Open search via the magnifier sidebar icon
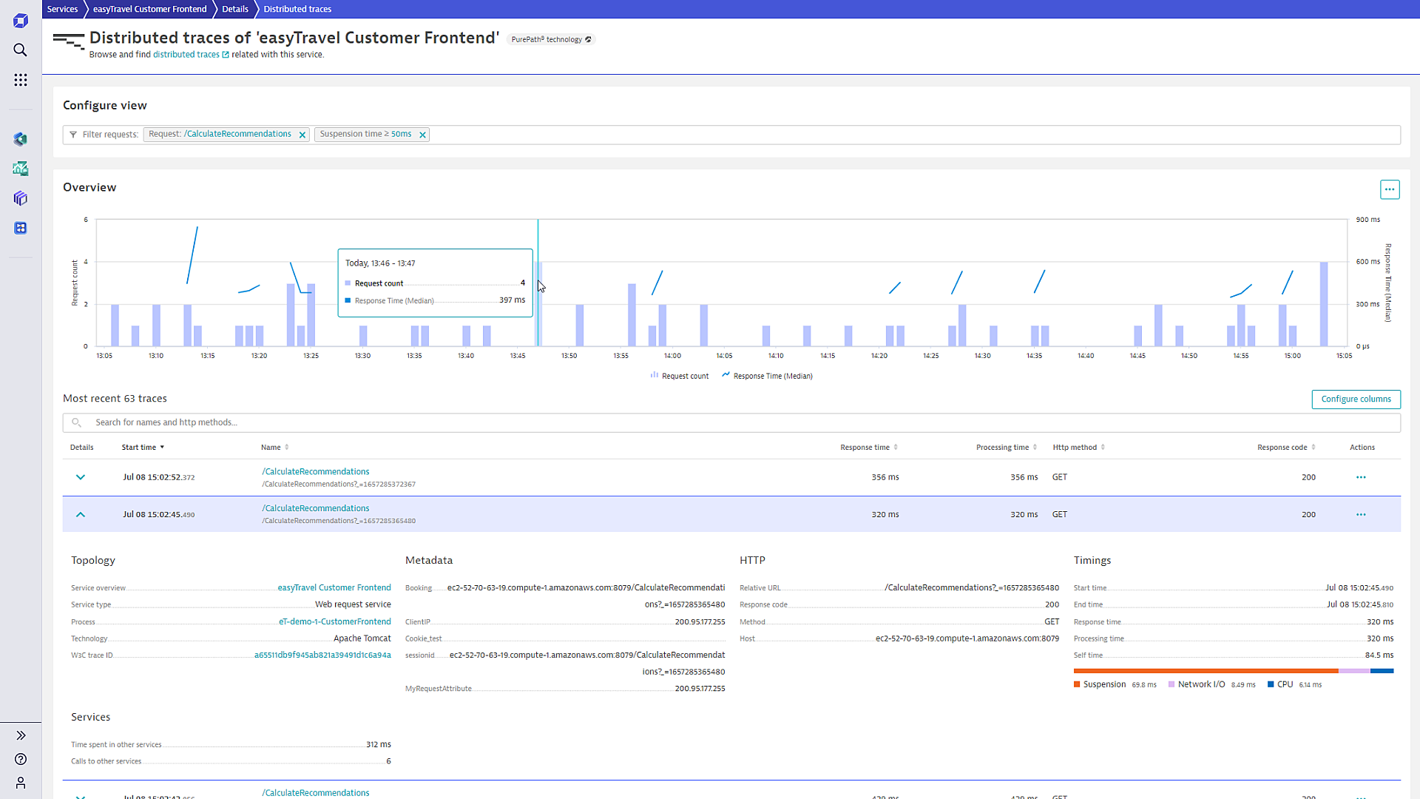 tap(21, 50)
